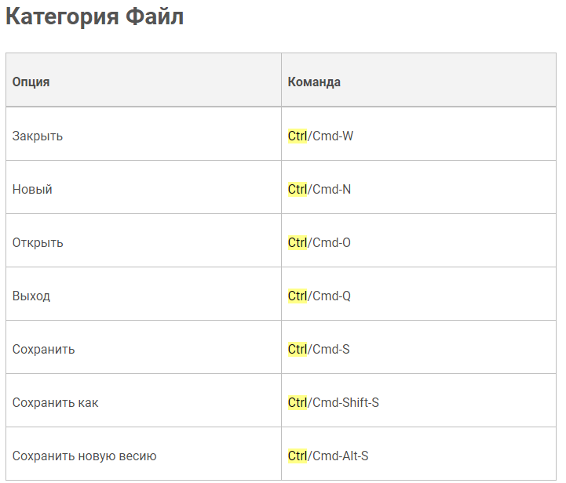Select the "Сохранить" option cell
The height and width of the screenshot is (483, 566).
(44, 349)
